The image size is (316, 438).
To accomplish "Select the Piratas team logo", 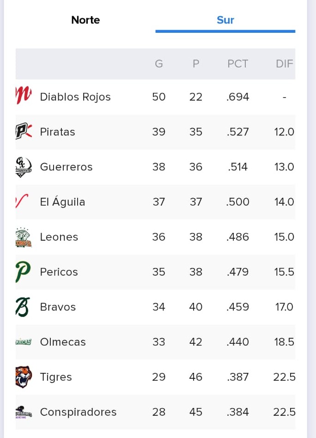I will tap(24, 131).
